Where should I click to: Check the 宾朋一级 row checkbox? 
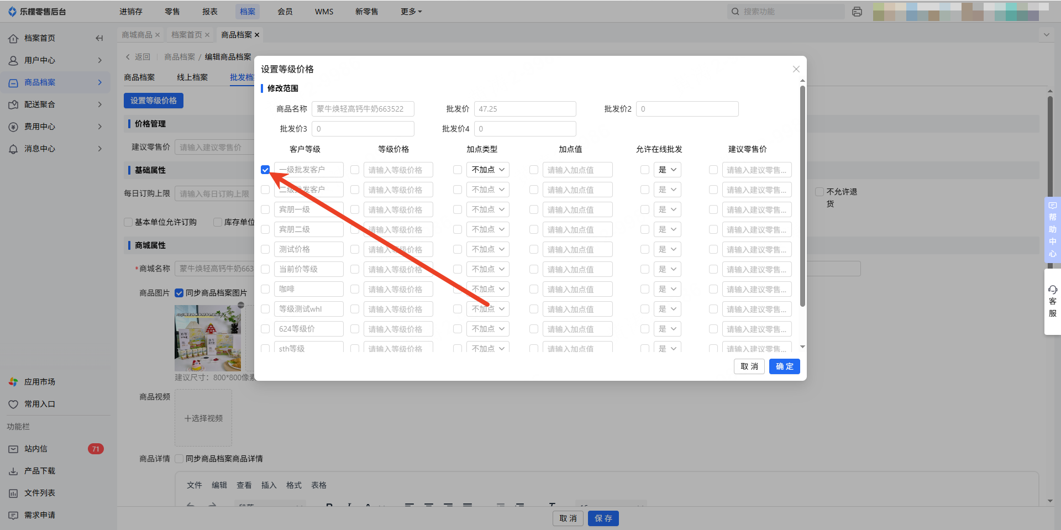tap(265, 209)
